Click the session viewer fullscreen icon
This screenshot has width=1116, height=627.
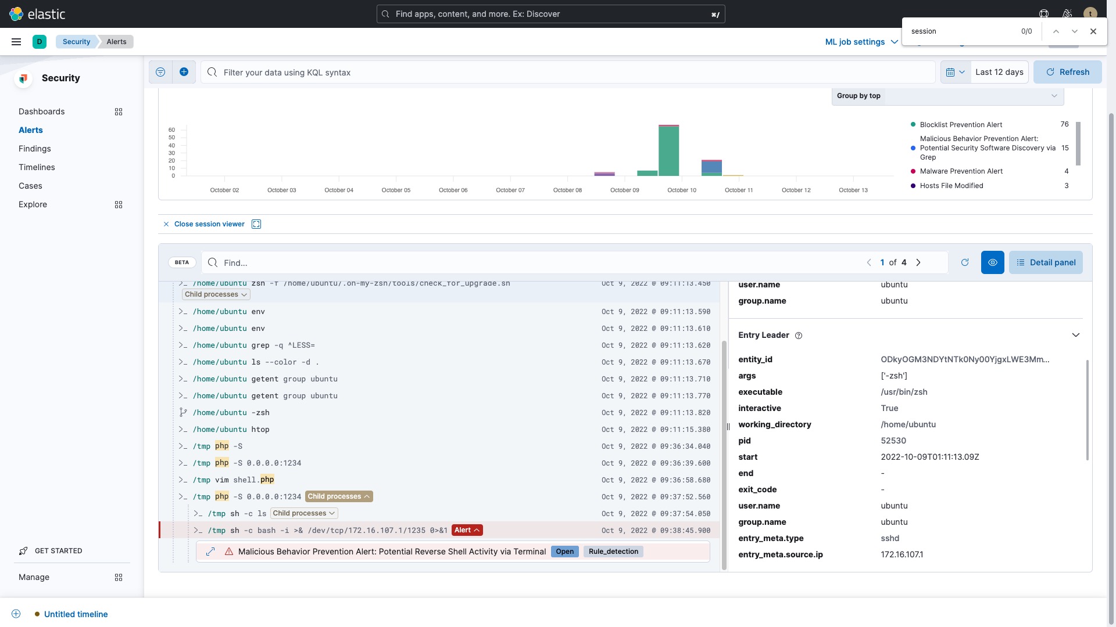point(256,224)
